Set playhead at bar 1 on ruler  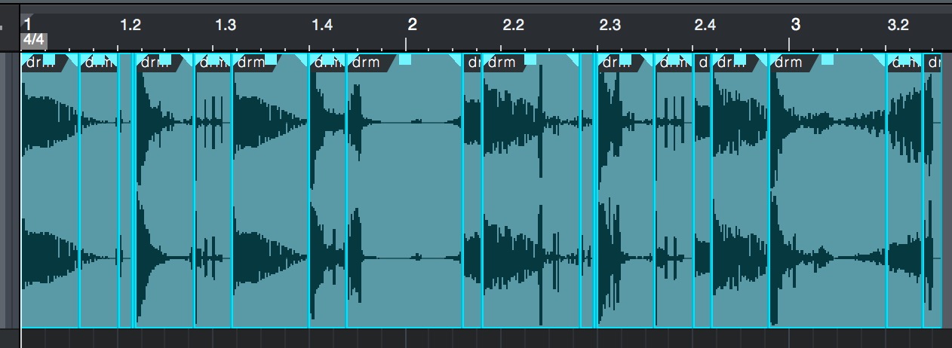point(27,24)
